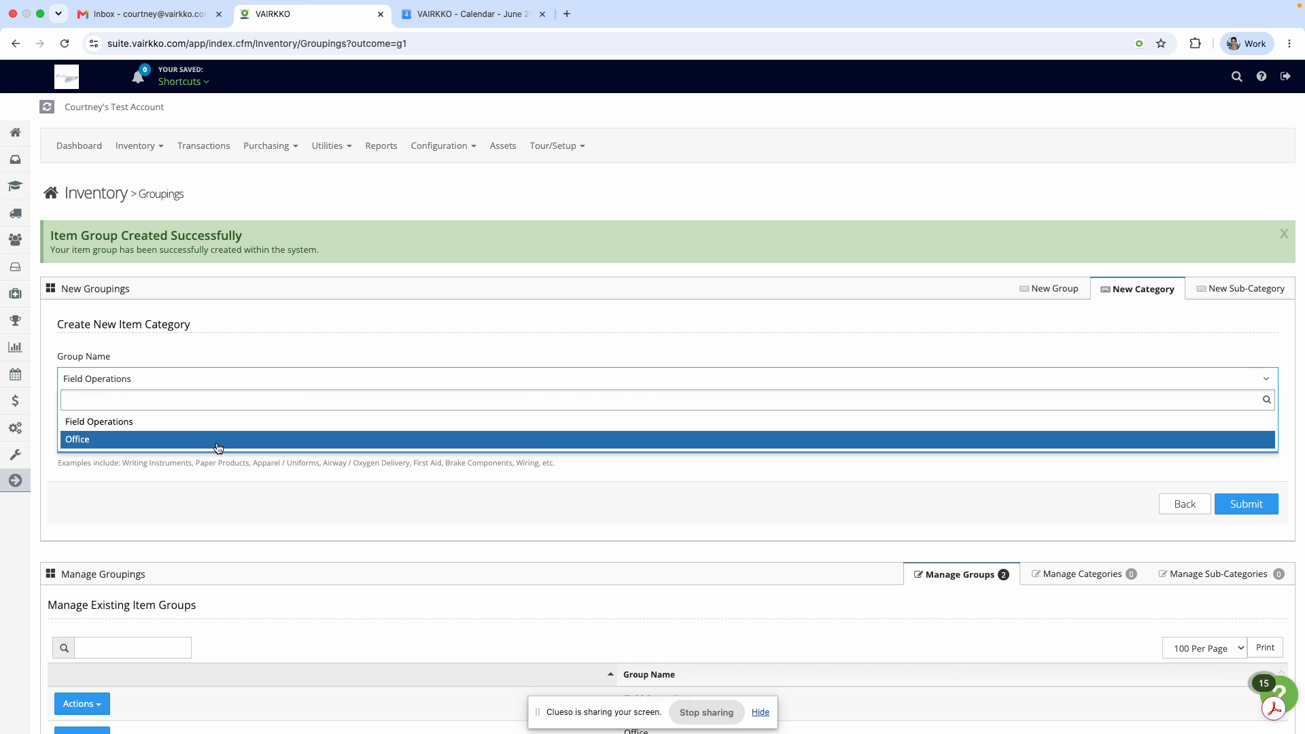Choose Field Operations option in list
Screen dimensions: 1305x734
(x=667, y=422)
